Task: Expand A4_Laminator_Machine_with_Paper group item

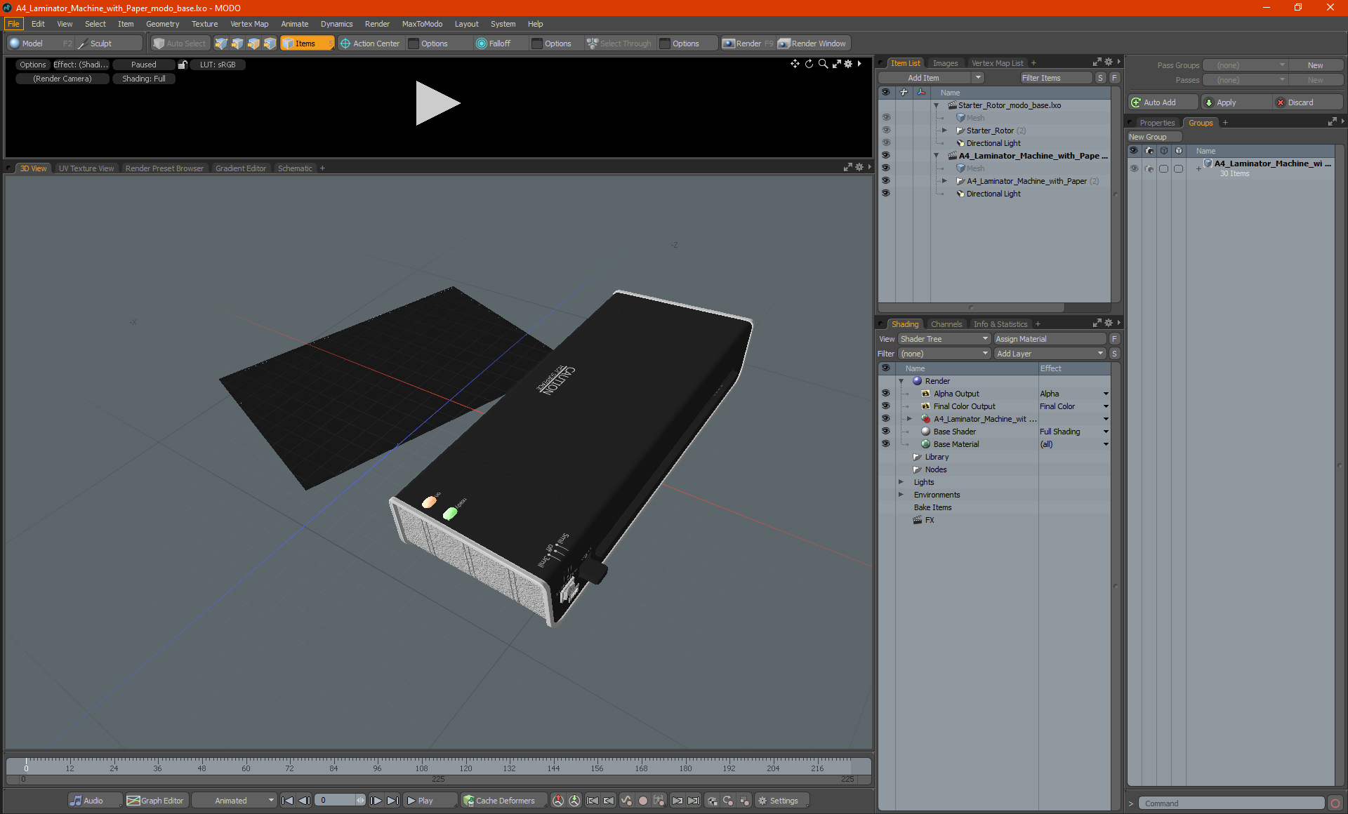Action: coord(944,181)
